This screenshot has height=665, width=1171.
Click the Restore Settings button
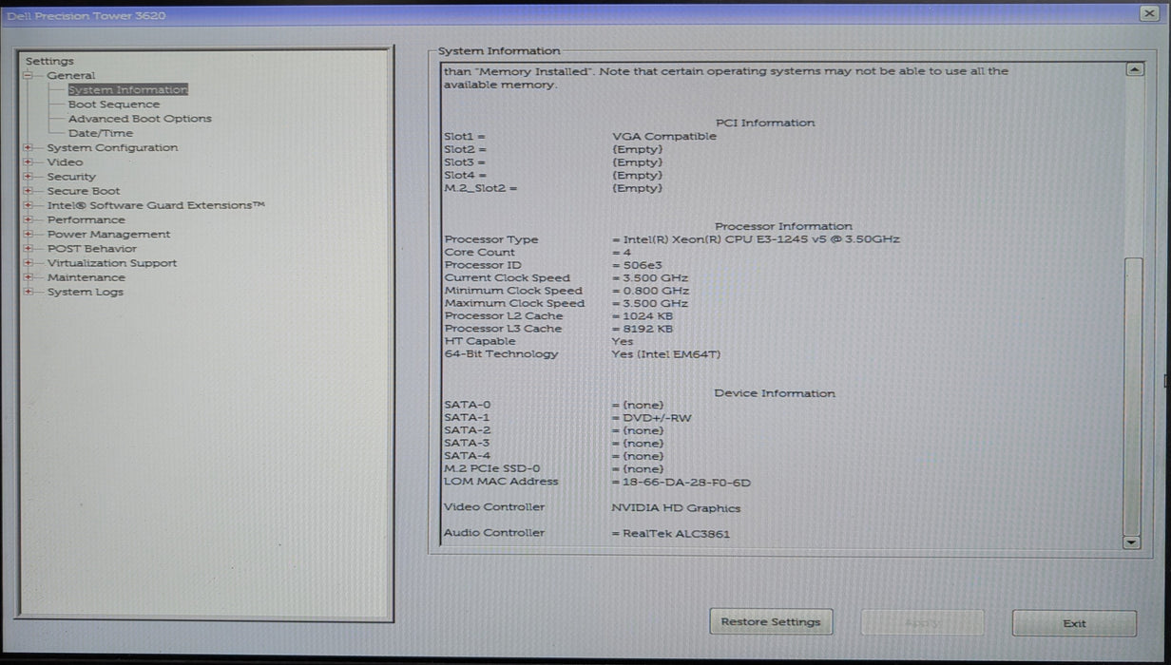[771, 622]
